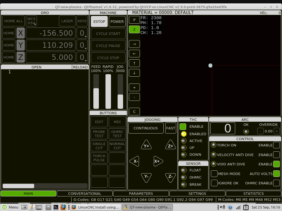This screenshot has height=211, width=282.
Task: Switch to the PARAMETERS tab
Action: (141, 194)
